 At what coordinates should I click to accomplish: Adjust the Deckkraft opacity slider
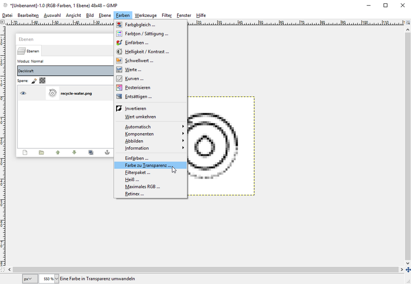coord(66,71)
